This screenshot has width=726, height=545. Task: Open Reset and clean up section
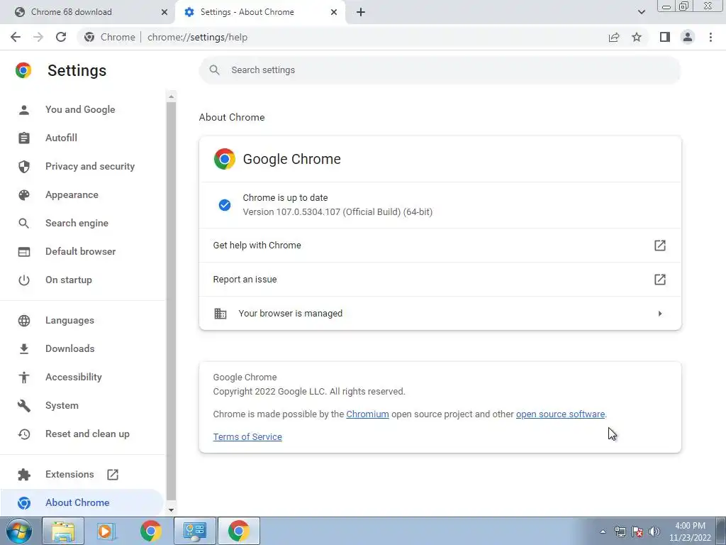(87, 434)
